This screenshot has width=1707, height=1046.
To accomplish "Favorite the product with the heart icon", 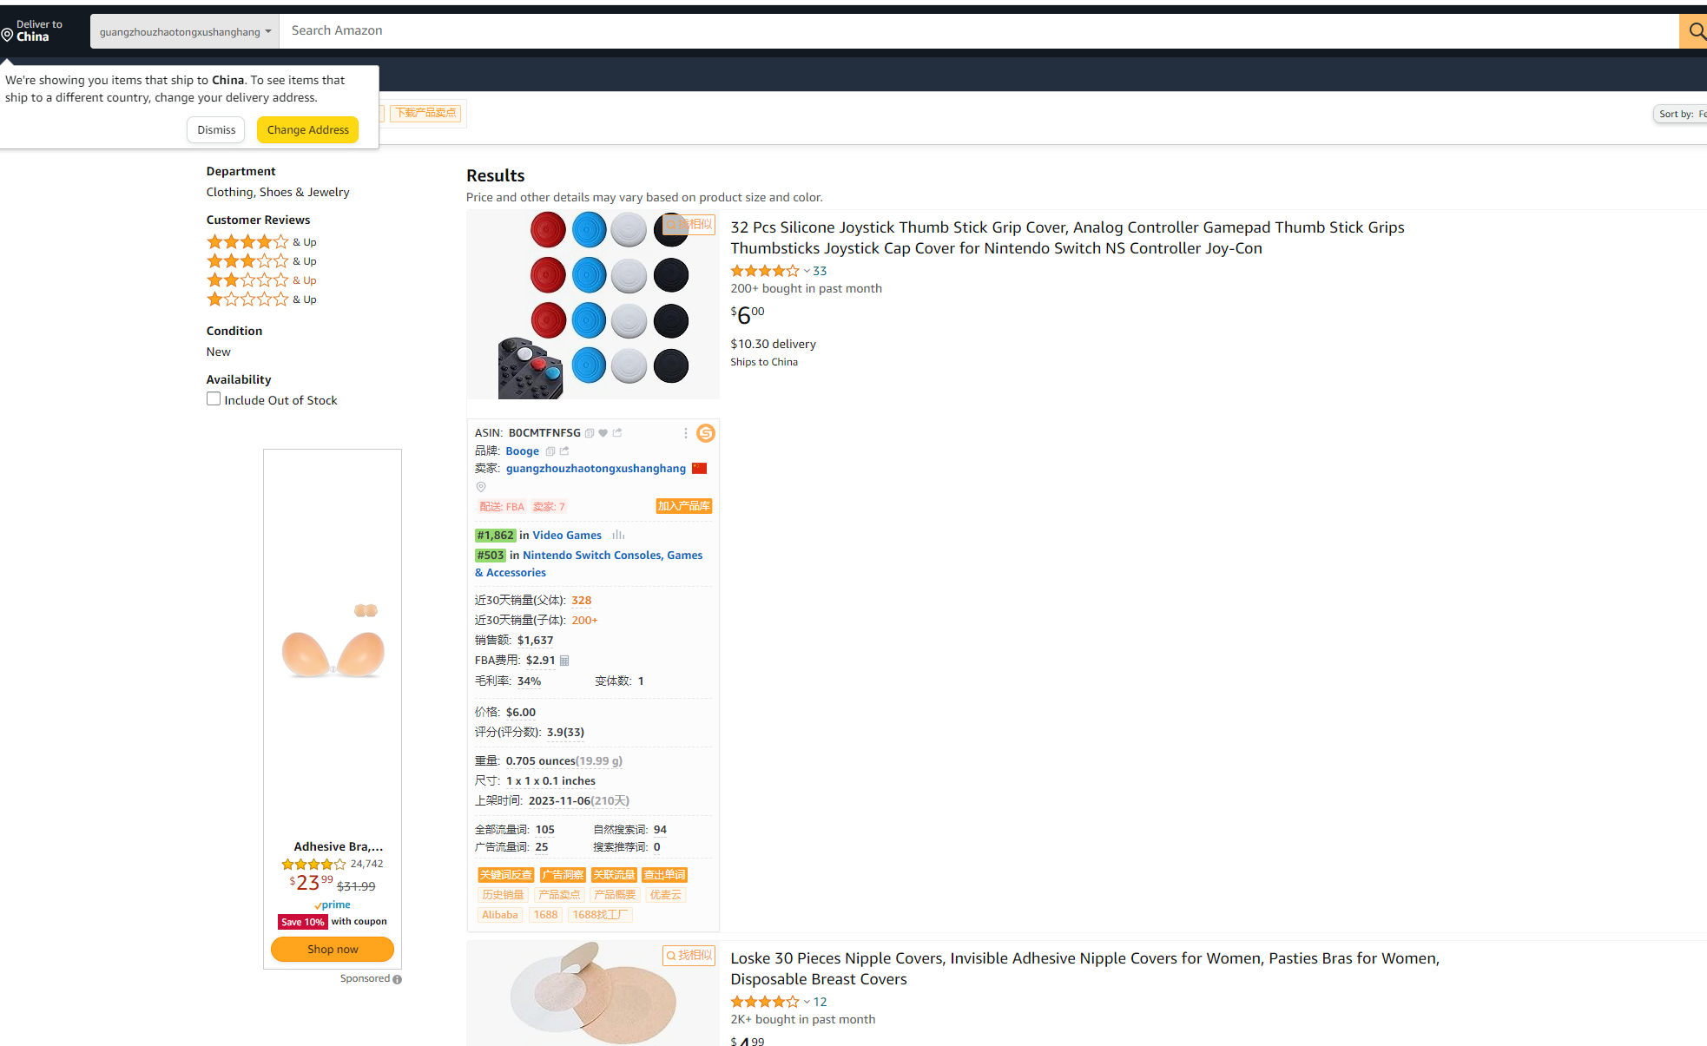I will tap(603, 433).
